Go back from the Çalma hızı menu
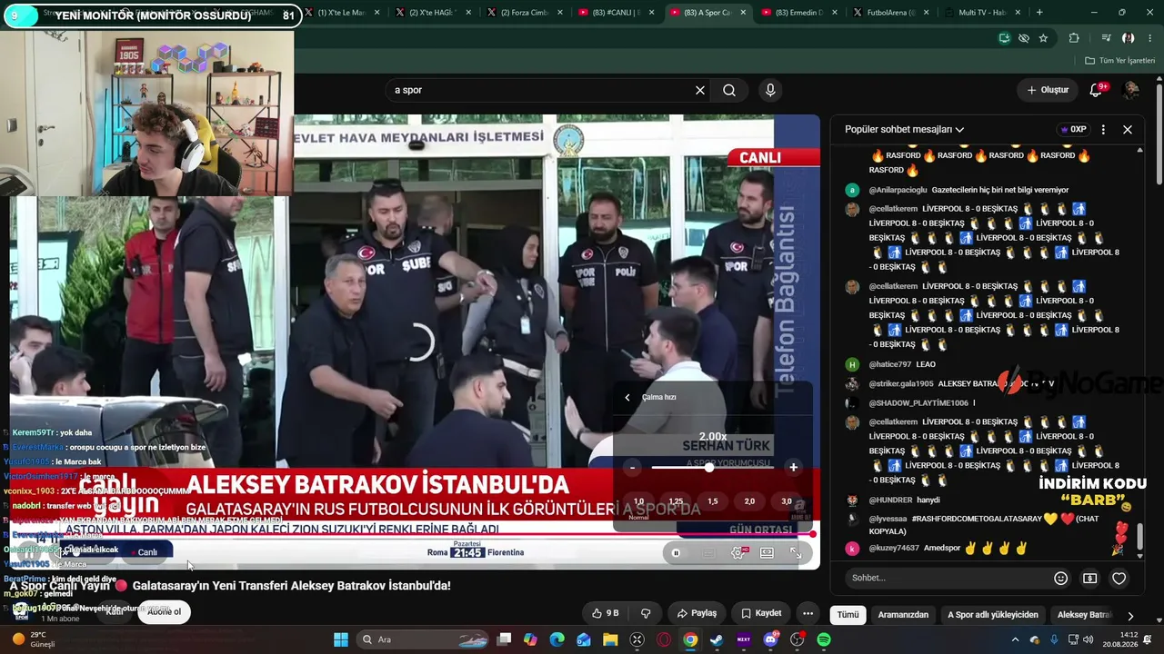The height and width of the screenshot is (654, 1164). click(x=627, y=397)
